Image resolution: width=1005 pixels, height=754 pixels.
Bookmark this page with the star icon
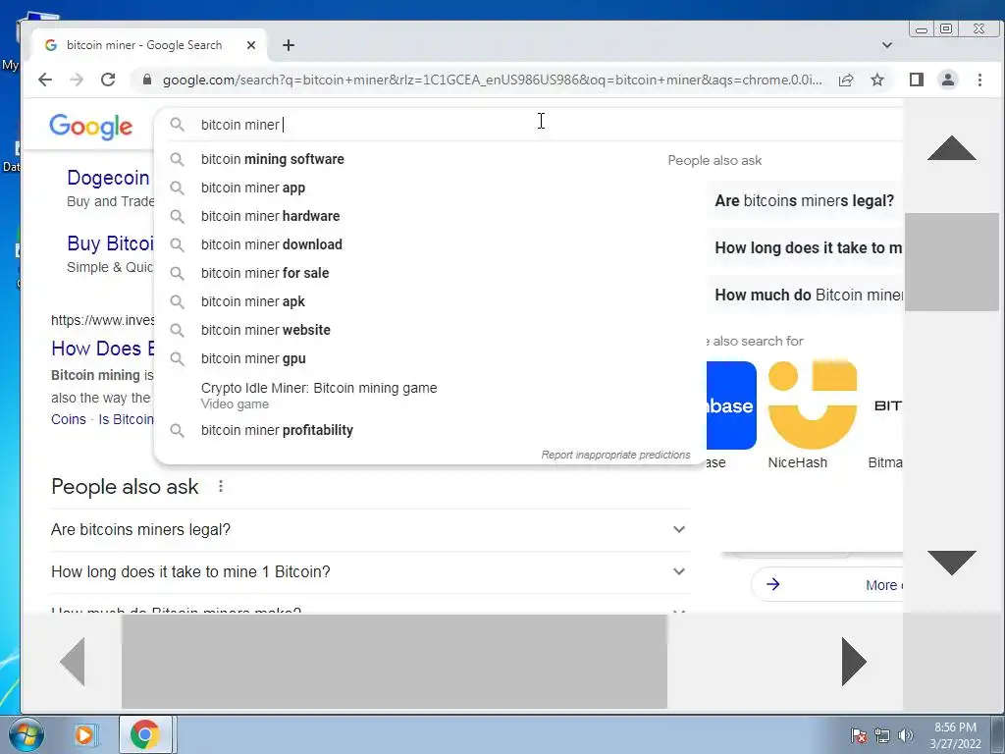(877, 80)
